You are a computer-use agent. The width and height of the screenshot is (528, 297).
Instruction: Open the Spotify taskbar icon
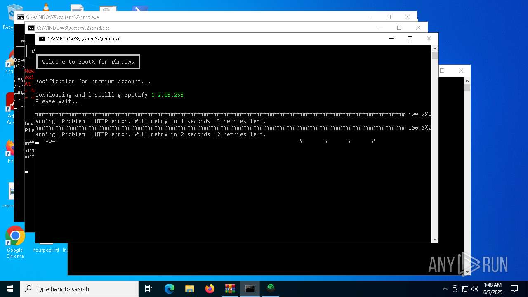point(271,289)
